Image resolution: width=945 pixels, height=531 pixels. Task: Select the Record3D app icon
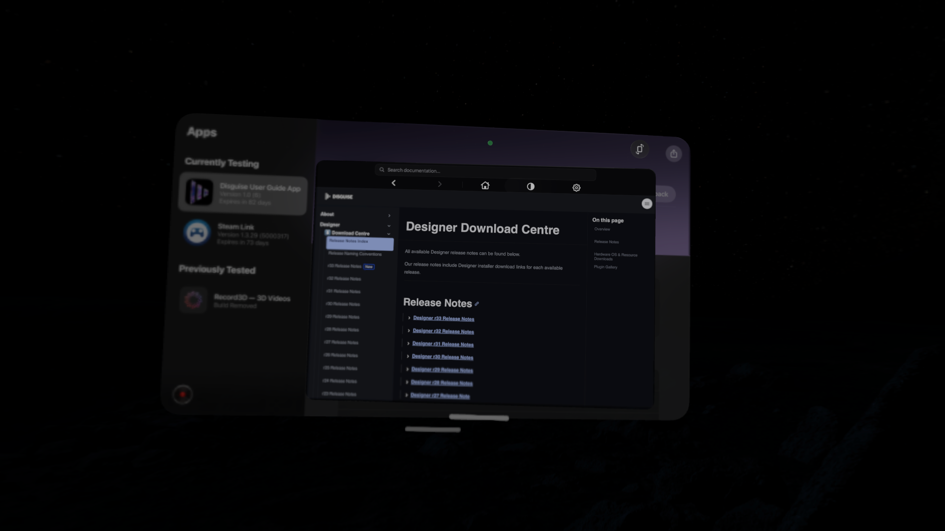click(x=193, y=299)
